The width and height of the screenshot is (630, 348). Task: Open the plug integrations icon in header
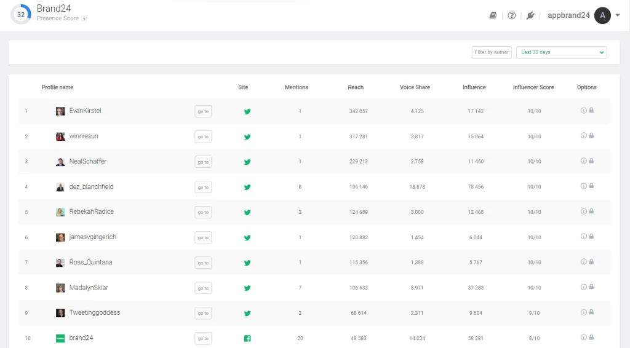coord(530,15)
